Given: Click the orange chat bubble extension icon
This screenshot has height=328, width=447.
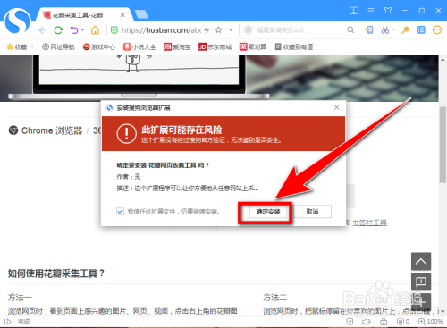Looking at the screenshot, I should pyautogui.click(x=437, y=30).
